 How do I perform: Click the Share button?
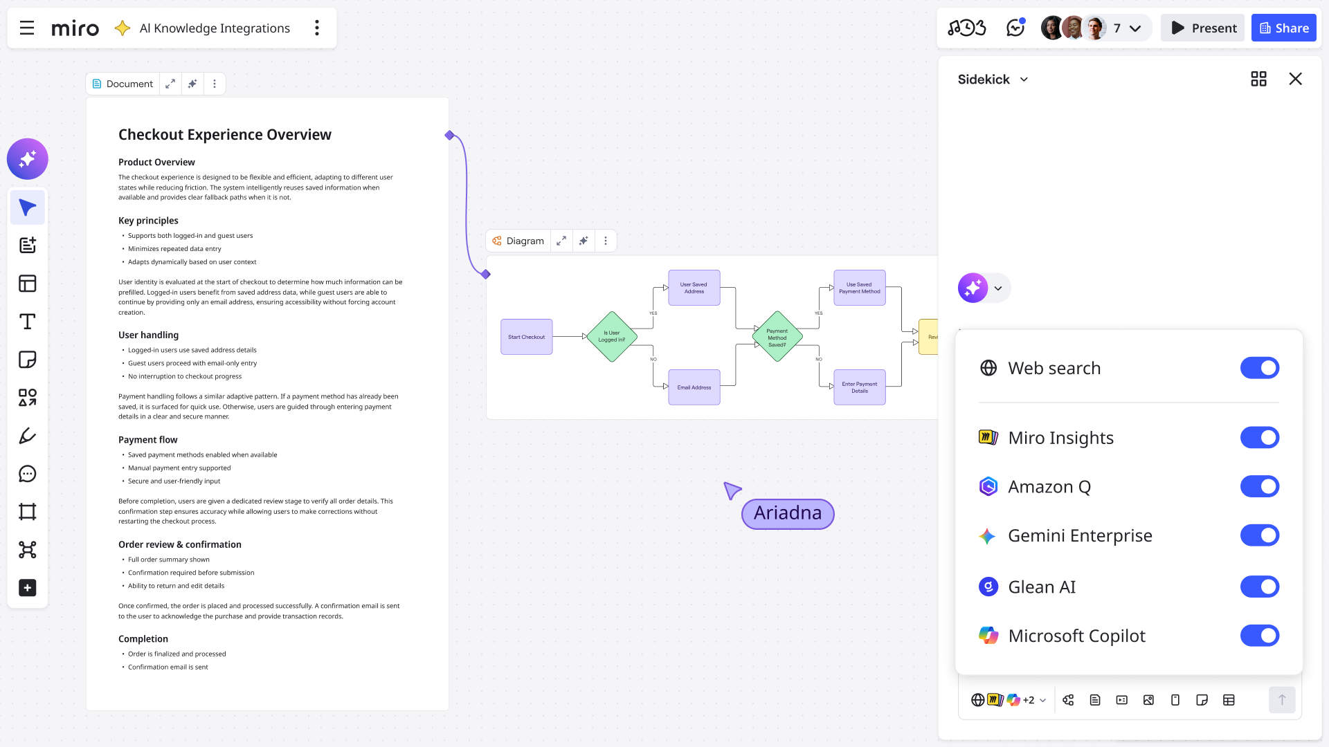click(x=1284, y=28)
